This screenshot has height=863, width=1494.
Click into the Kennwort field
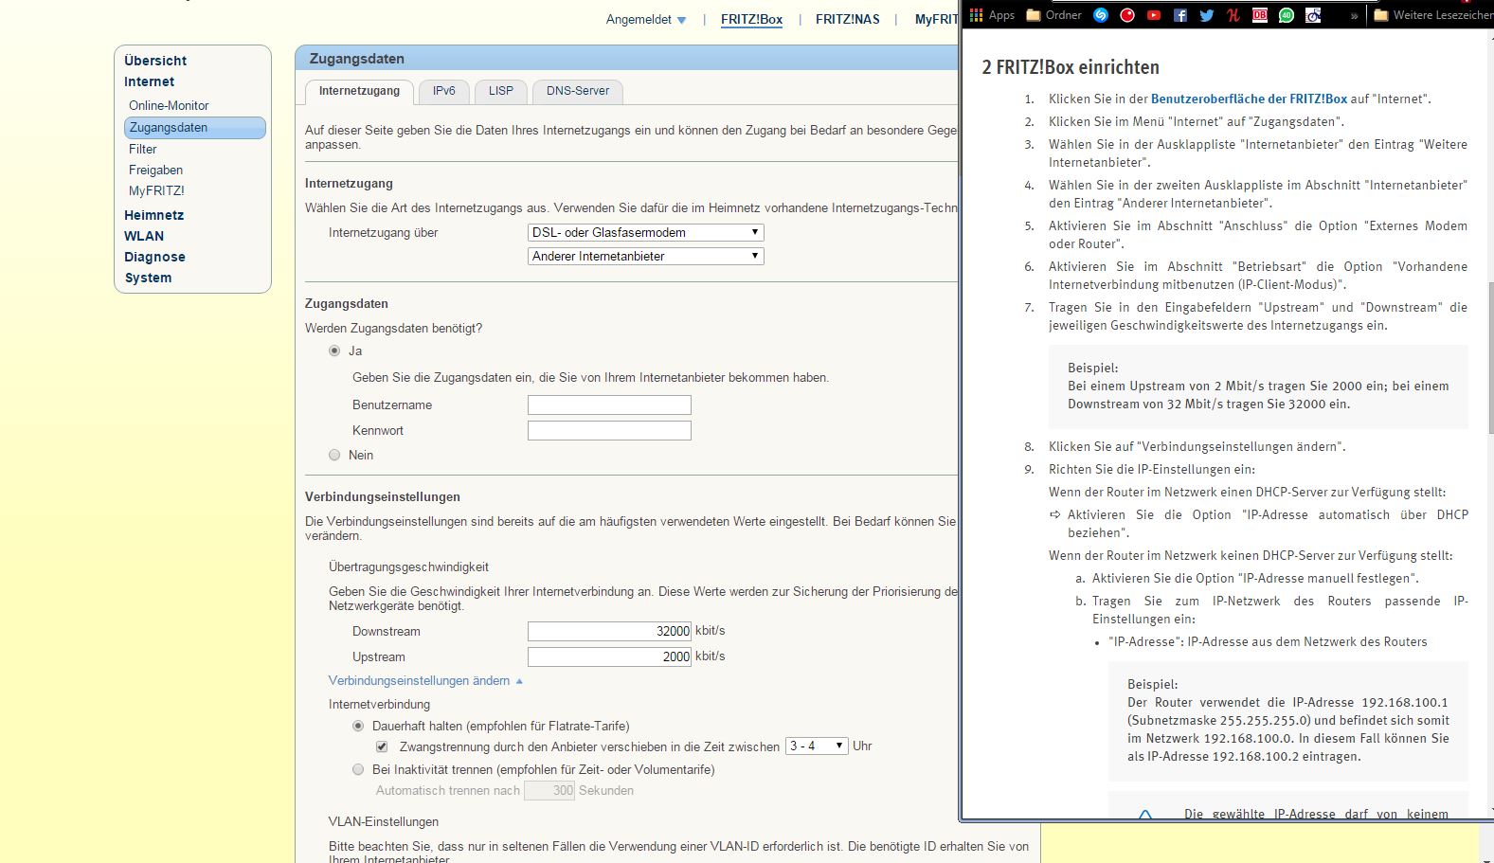609,430
